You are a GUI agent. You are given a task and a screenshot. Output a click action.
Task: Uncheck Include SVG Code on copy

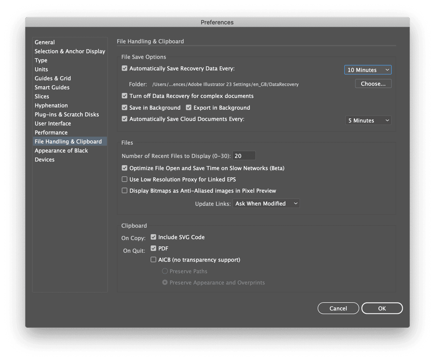coord(153,237)
